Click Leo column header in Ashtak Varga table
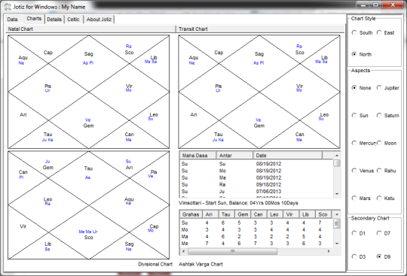Image resolution: width=407 pixels, height=276 pixels. (x=274, y=214)
